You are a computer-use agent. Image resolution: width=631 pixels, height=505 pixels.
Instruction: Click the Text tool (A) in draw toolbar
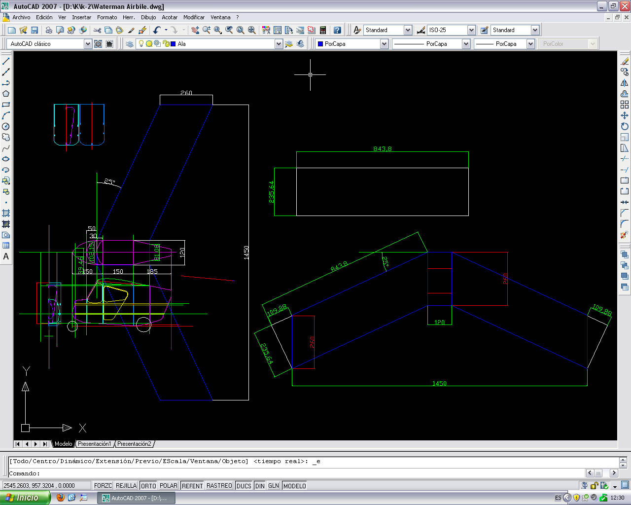[x=6, y=256]
